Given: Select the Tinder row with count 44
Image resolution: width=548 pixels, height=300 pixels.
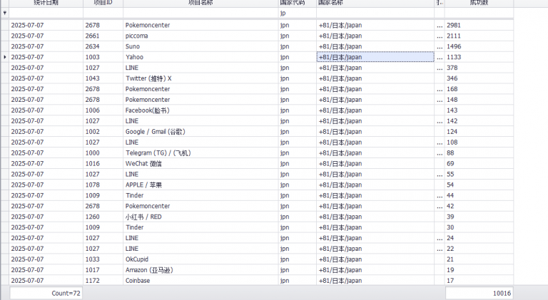Looking at the screenshot, I should pos(257,195).
